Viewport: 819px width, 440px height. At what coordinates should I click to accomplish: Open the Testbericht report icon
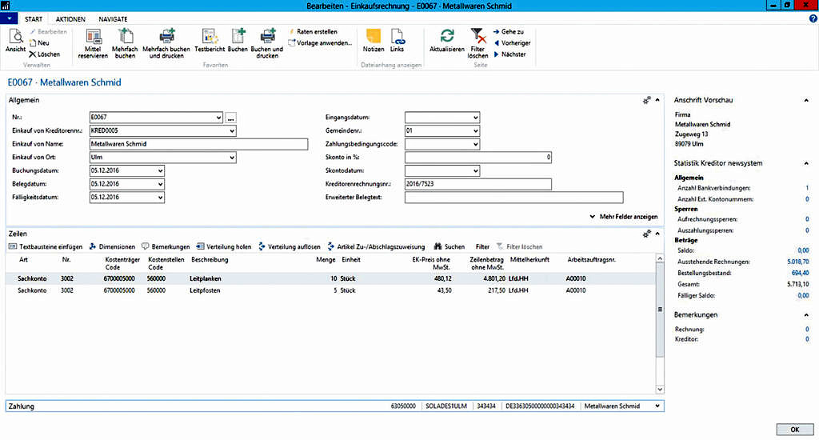pyautogui.click(x=210, y=37)
